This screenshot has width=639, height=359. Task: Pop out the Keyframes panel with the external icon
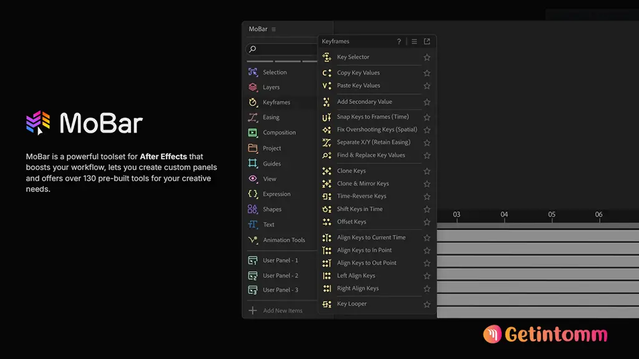[x=427, y=42]
